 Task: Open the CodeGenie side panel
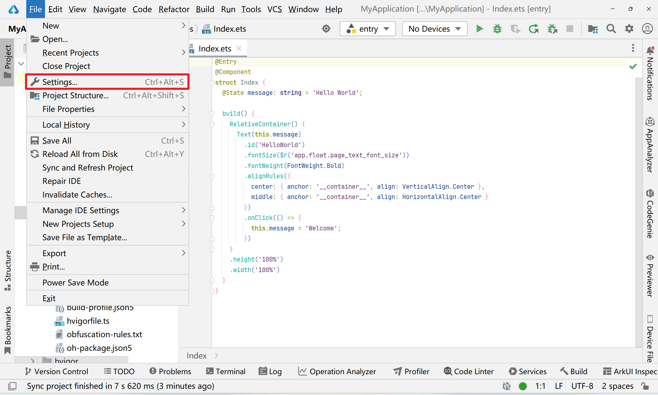(650, 213)
